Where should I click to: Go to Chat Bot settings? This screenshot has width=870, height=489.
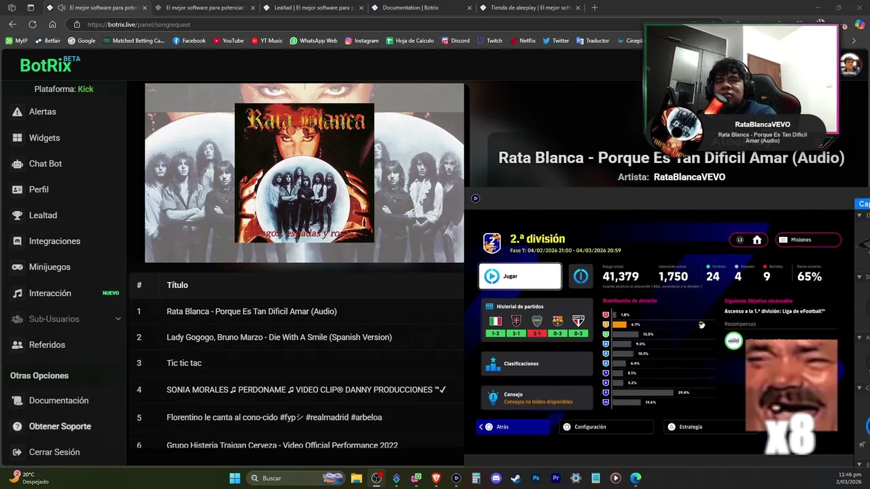(x=45, y=164)
